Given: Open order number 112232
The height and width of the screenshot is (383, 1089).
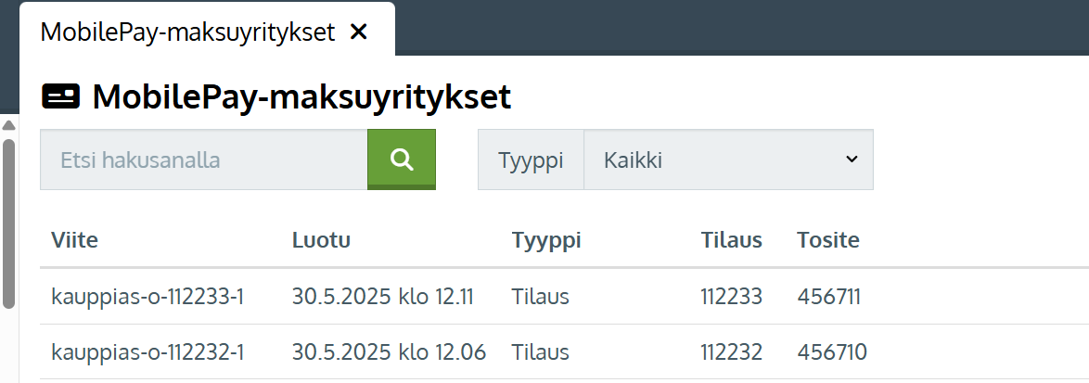Looking at the screenshot, I should [x=731, y=352].
